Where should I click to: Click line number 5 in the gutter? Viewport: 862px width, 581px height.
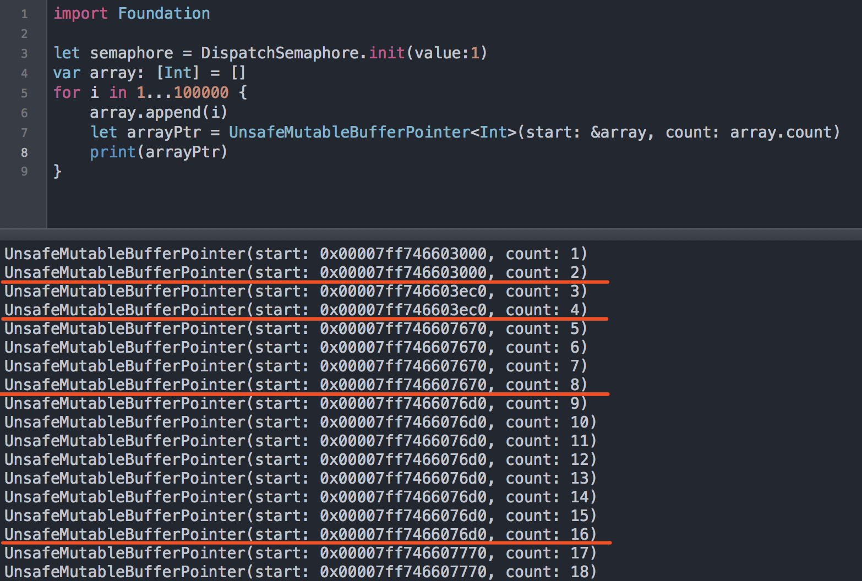pos(24,93)
